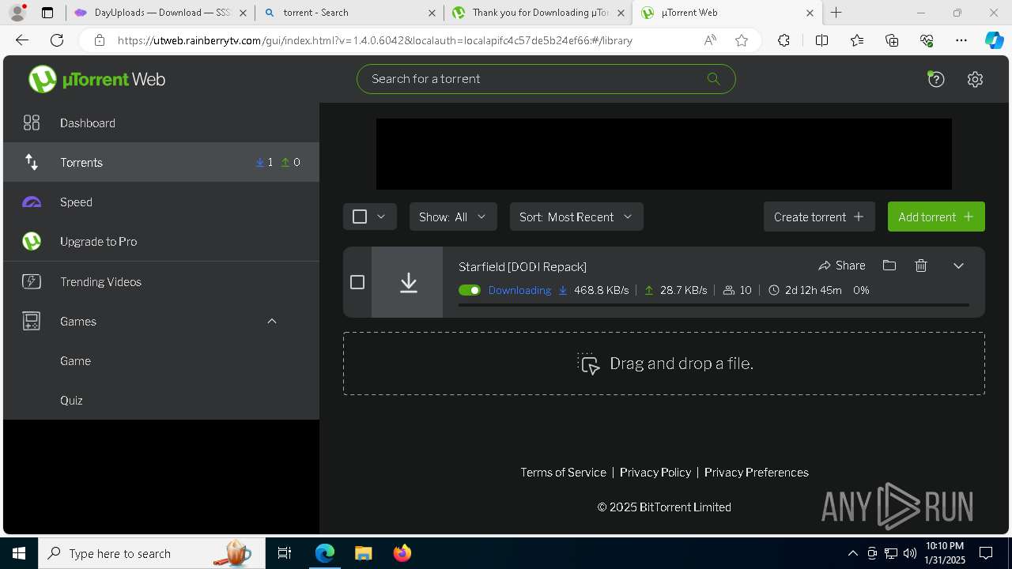
Task: Check the Starfield torrent checkbox
Action: point(357,282)
